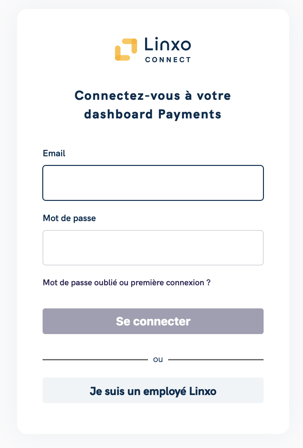Click the Mot de passe field label
Image resolution: width=303 pixels, height=448 pixels.
pos(70,218)
